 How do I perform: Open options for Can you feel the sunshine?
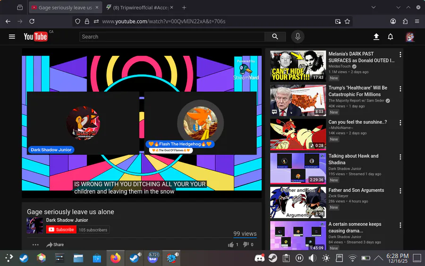pos(400,122)
